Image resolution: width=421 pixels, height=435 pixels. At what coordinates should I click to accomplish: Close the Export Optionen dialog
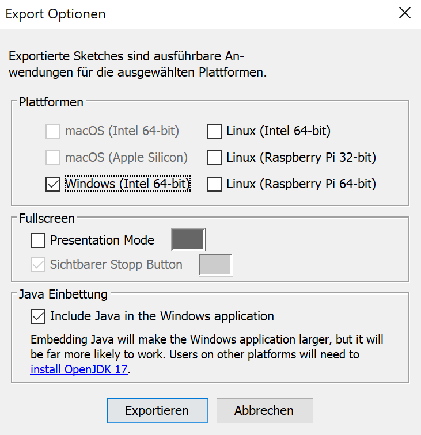pos(404,14)
